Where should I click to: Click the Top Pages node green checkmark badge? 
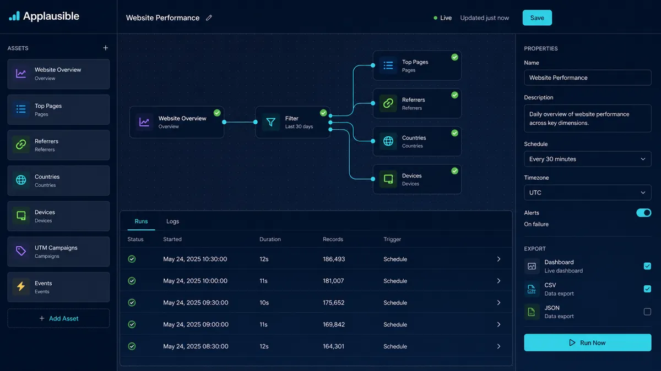(454, 57)
